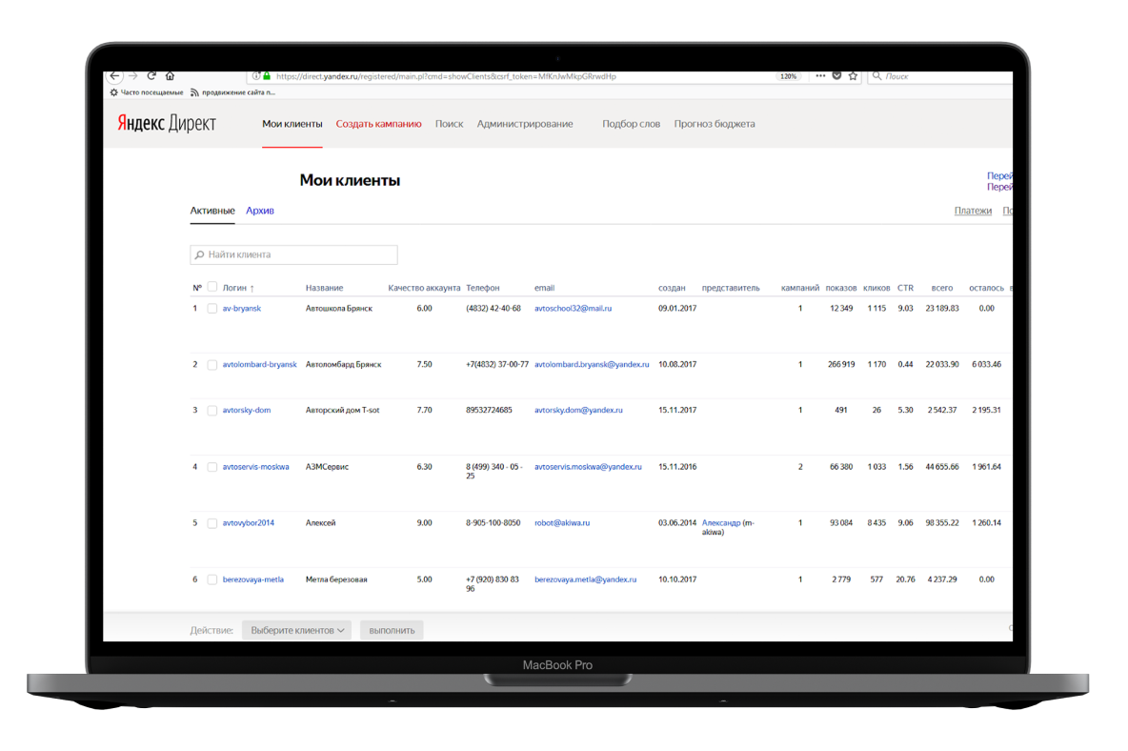Click email robot@akiwa.ru
This screenshot has height=751, width=1128.
pos(562,523)
